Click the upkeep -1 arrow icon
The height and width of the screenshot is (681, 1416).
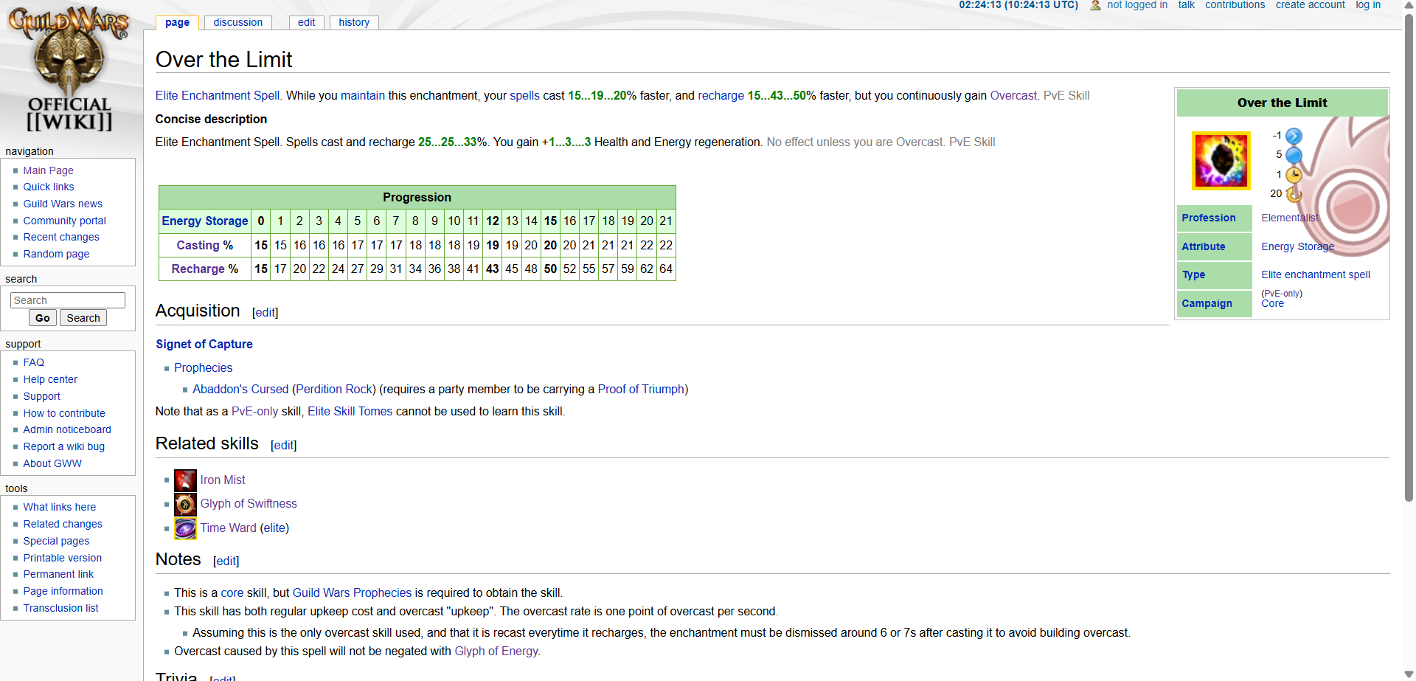1294,136
